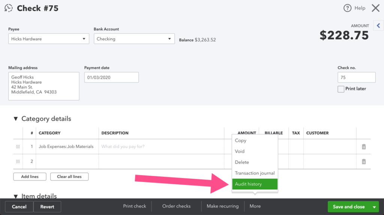
Task: Choose Delete from the More menu
Action: pos(255,162)
